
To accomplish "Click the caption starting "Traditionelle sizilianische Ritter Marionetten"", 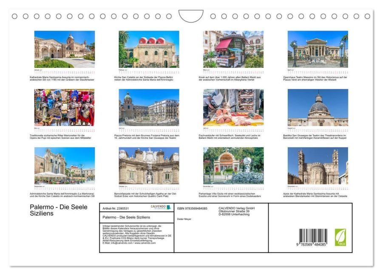I will (60, 137).
